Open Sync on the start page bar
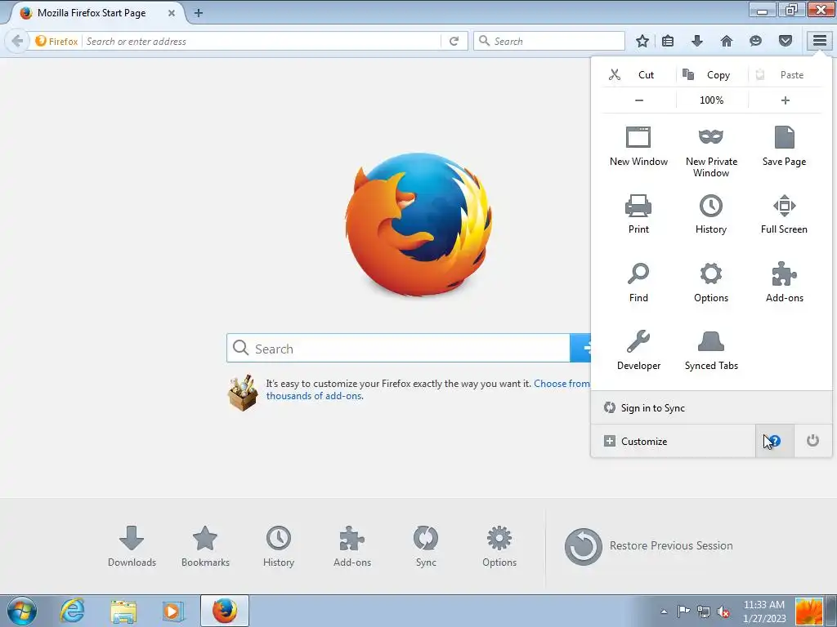The image size is (837, 627). [425, 546]
